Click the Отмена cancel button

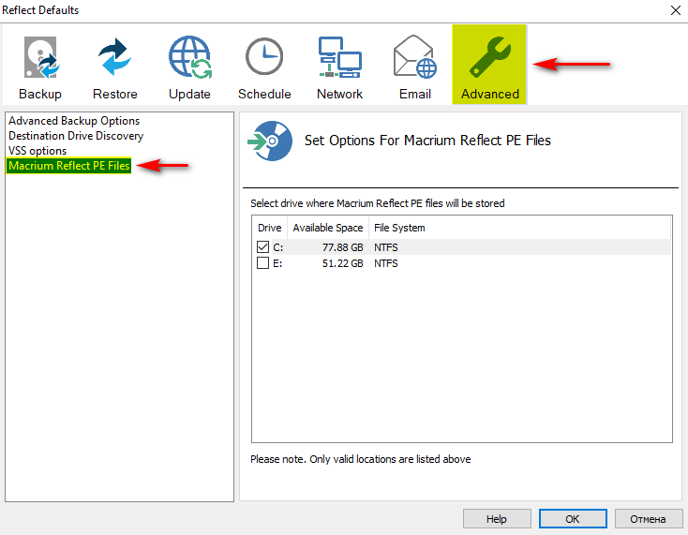648,519
